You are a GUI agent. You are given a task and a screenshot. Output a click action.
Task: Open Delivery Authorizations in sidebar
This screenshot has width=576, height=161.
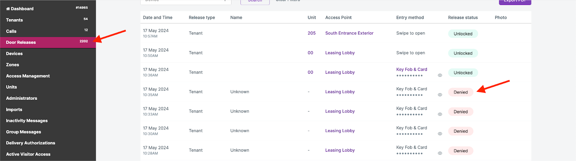pos(31,143)
